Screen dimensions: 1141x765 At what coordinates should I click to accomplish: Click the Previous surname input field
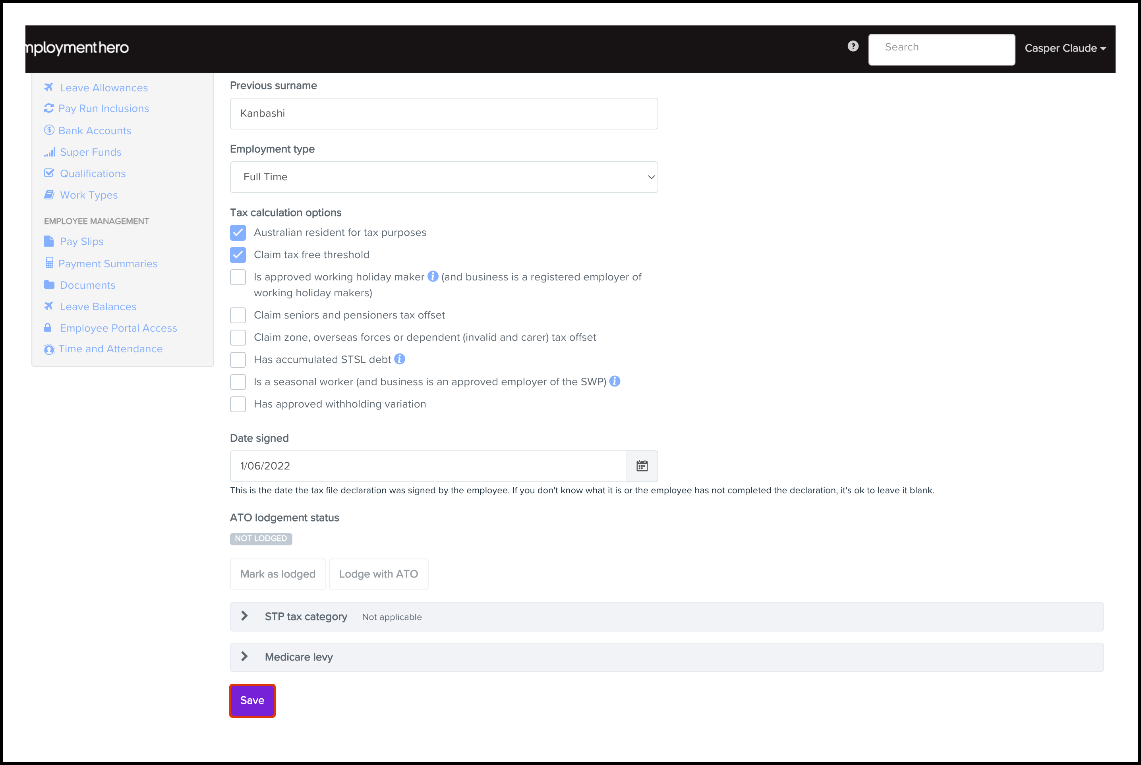(x=444, y=114)
